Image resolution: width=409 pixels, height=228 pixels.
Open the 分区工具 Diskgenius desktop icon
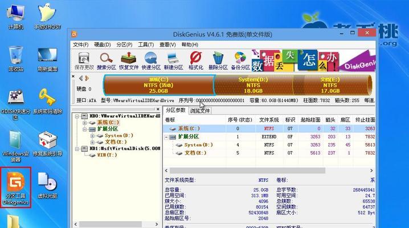coord(15,188)
